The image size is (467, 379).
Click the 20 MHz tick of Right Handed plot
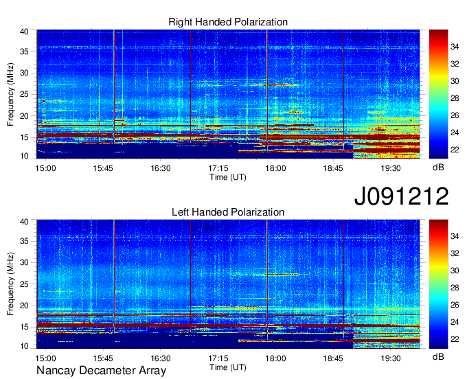tap(24, 116)
